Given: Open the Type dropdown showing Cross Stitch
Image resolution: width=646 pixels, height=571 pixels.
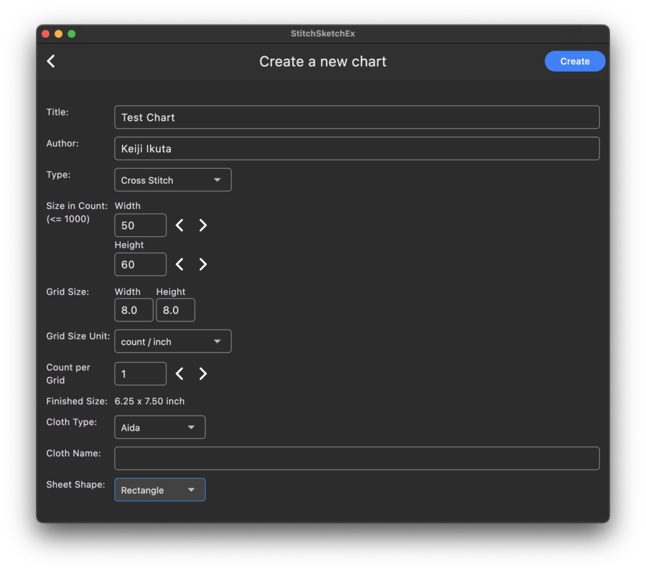Looking at the screenshot, I should point(172,180).
